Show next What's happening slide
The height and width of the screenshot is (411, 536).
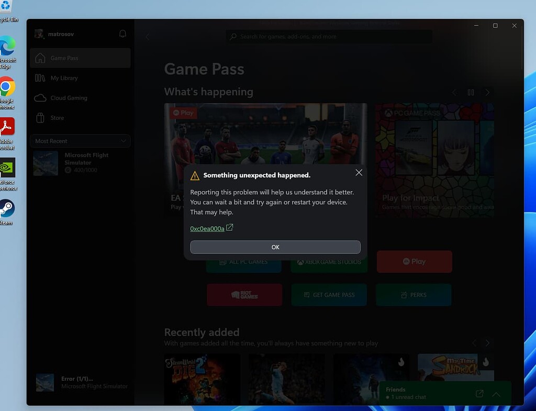pyautogui.click(x=487, y=92)
